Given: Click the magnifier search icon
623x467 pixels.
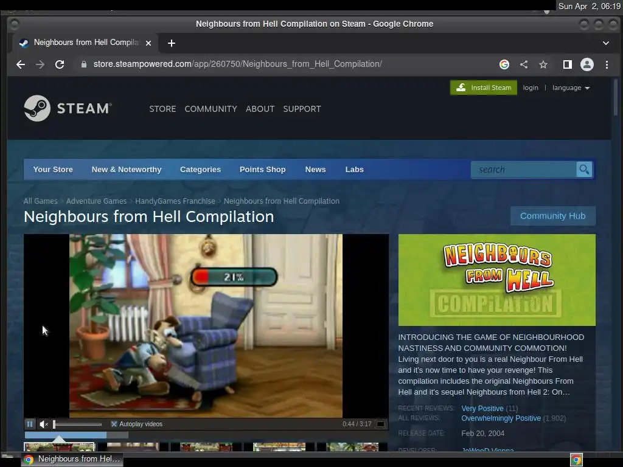Looking at the screenshot, I should 584,170.
